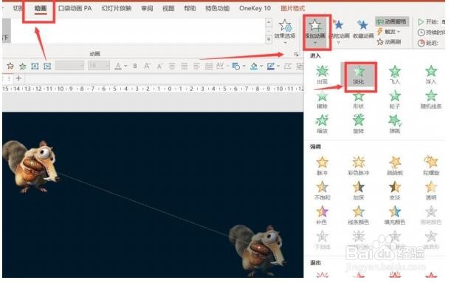
Task: Select the 缩放 entrance effect
Action: click(x=322, y=124)
